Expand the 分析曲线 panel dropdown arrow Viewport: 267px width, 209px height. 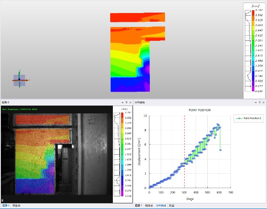point(256,102)
